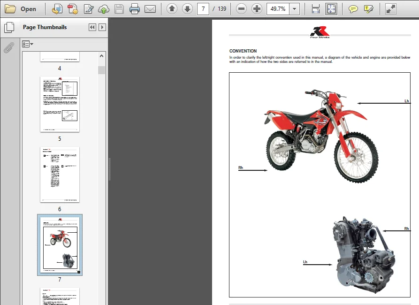Viewport: 419px width, 305px height.
Task: Select page 7 thumbnail
Action: (60, 245)
